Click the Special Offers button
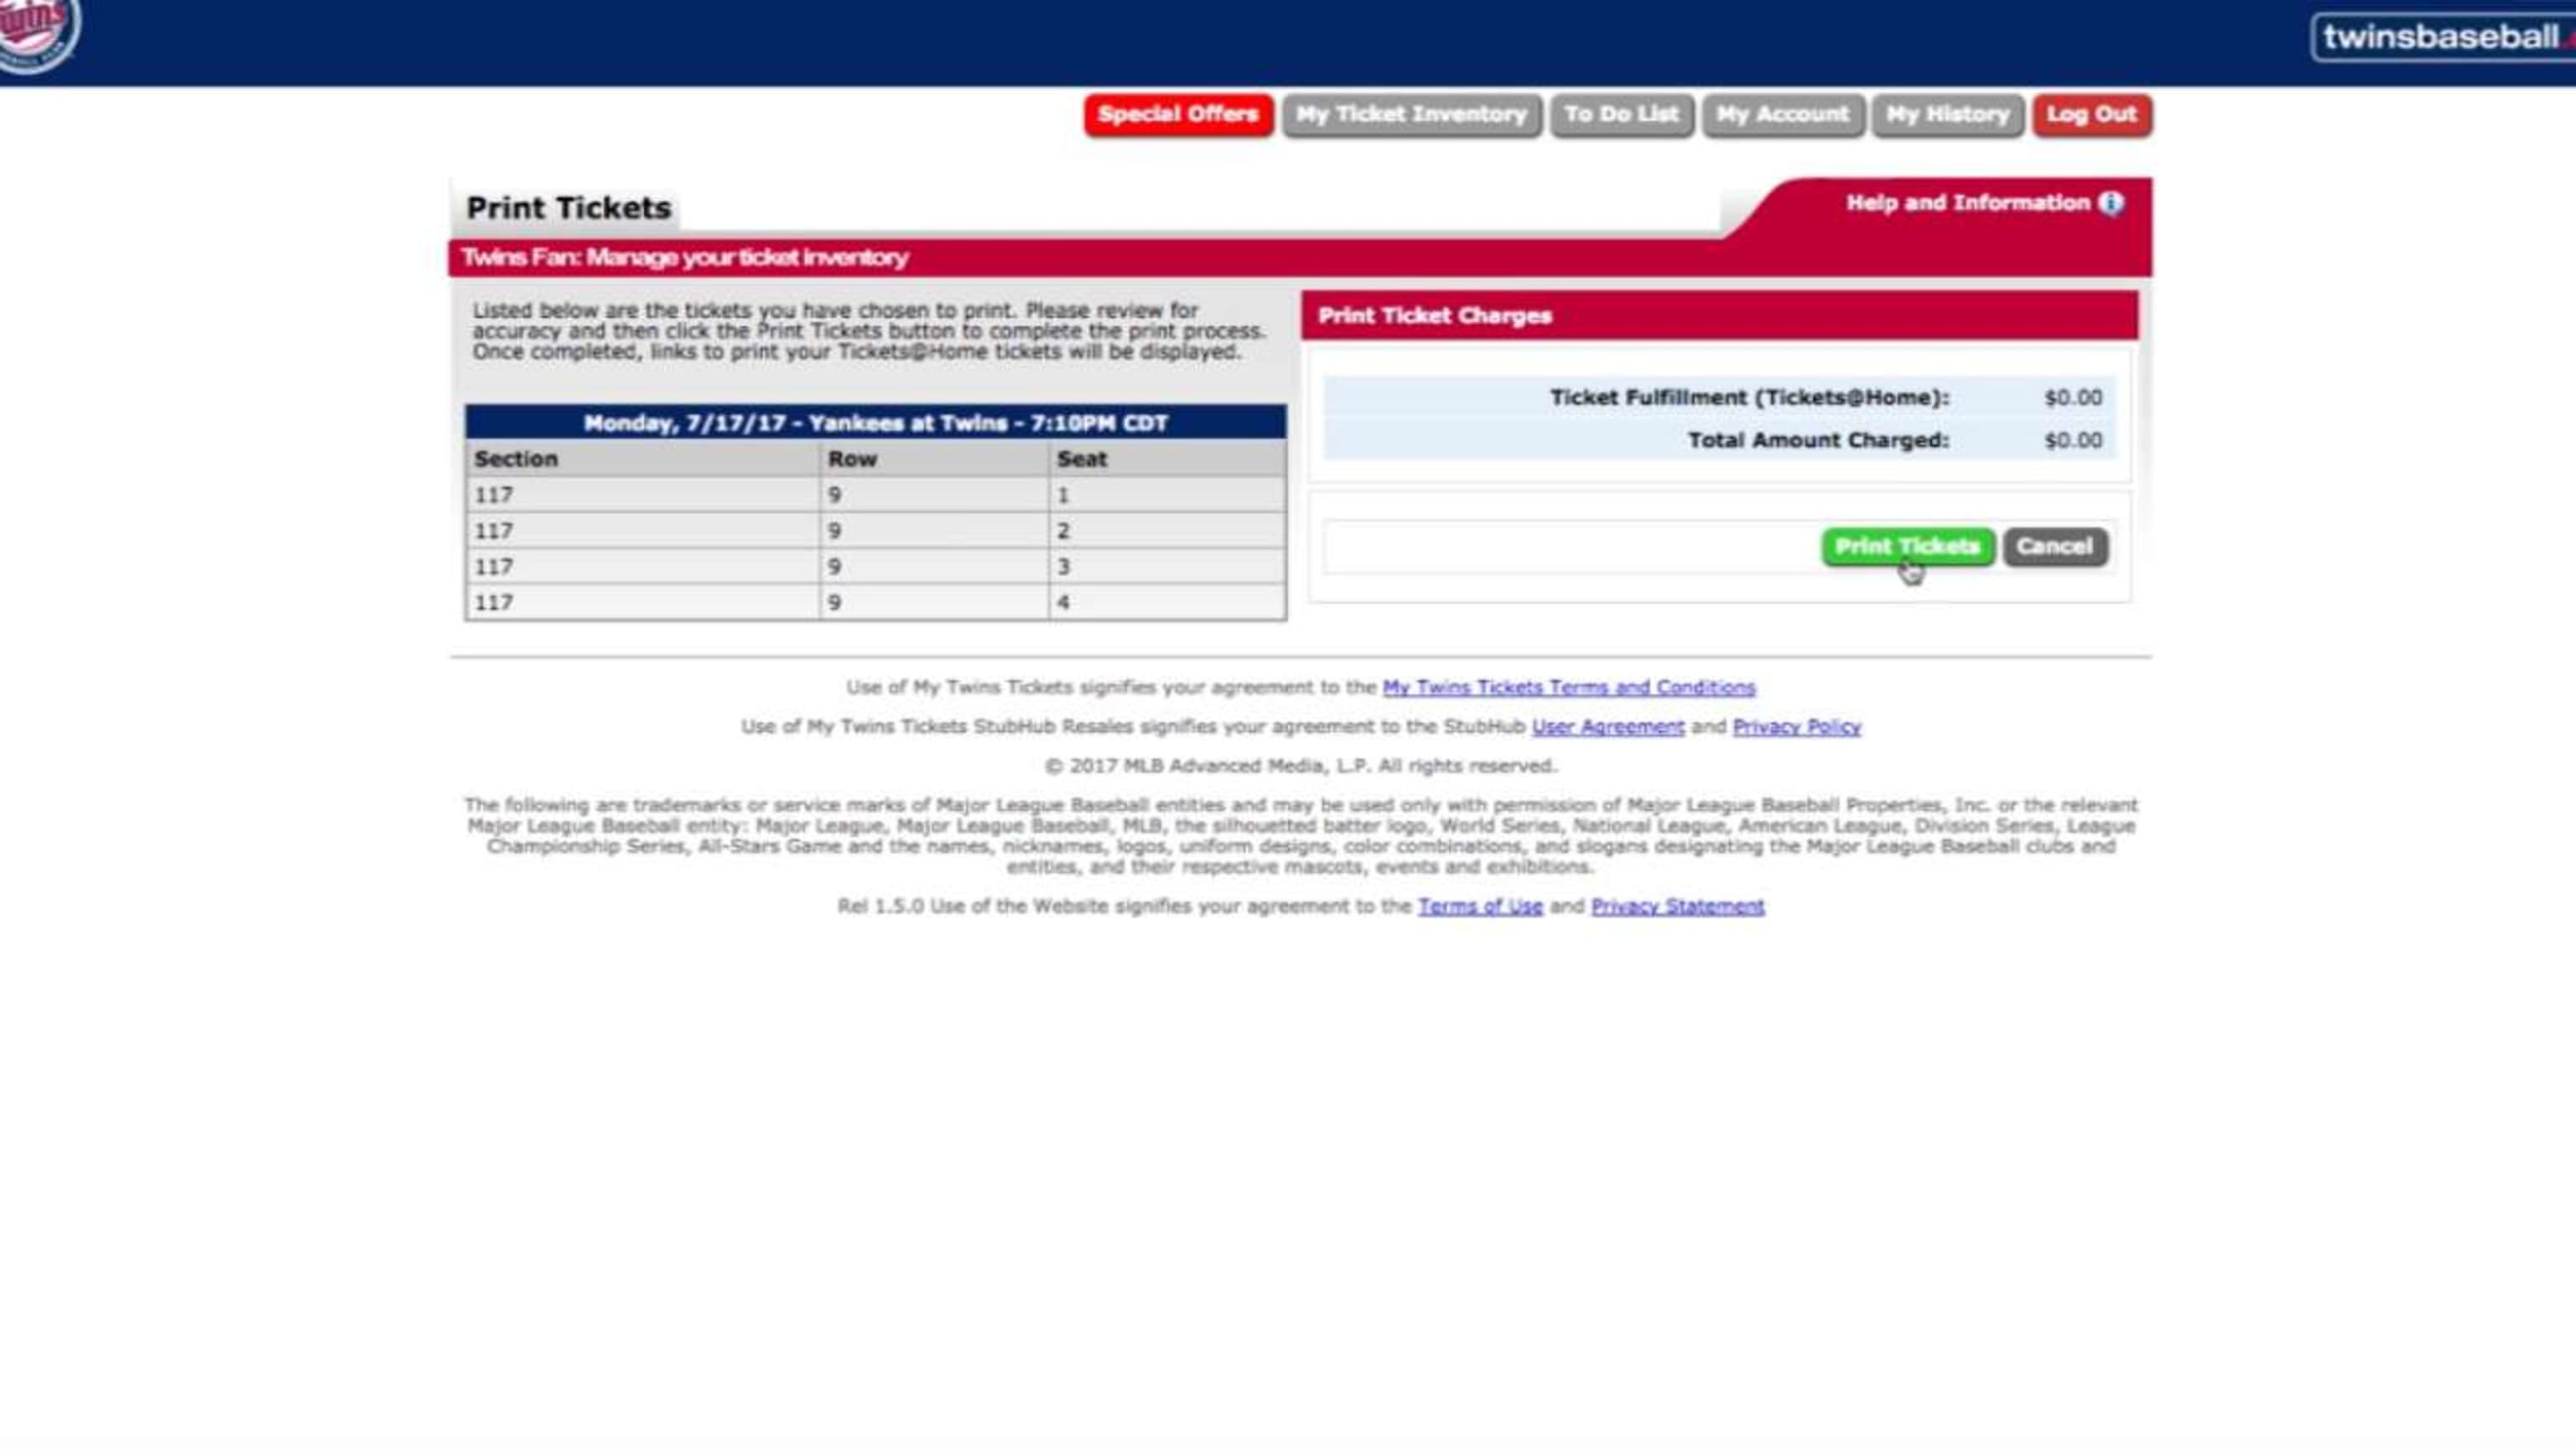The image size is (2576, 1449). (x=1176, y=113)
